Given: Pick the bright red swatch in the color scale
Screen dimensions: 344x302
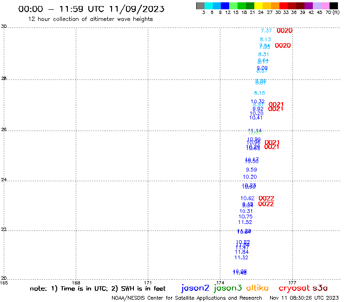Looking at the screenshot, I should 283,6.
